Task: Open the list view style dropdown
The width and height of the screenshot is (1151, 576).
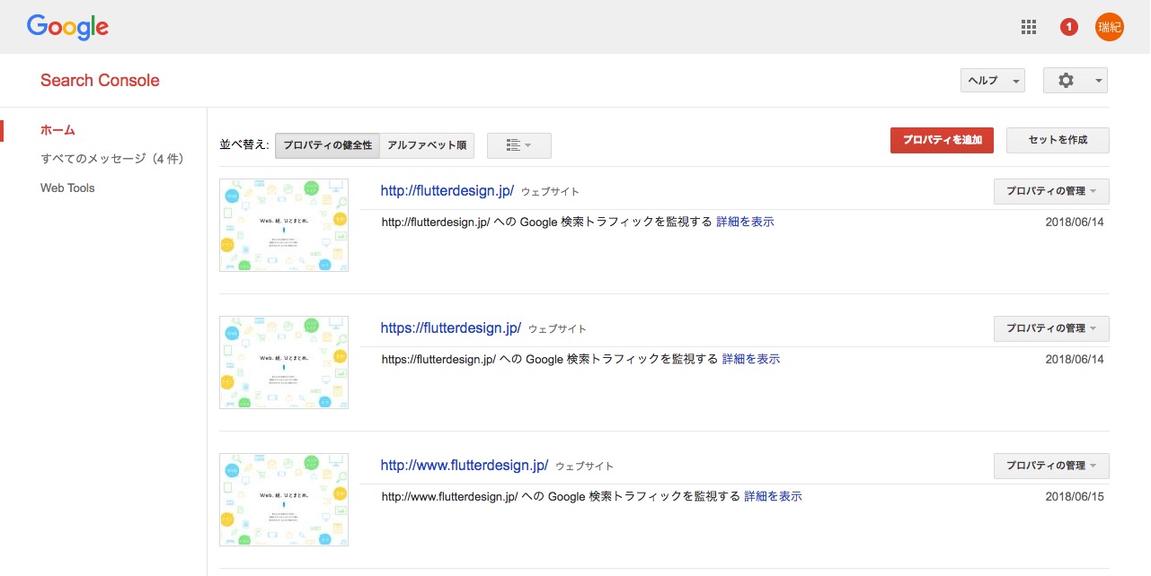Action: [518, 145]
